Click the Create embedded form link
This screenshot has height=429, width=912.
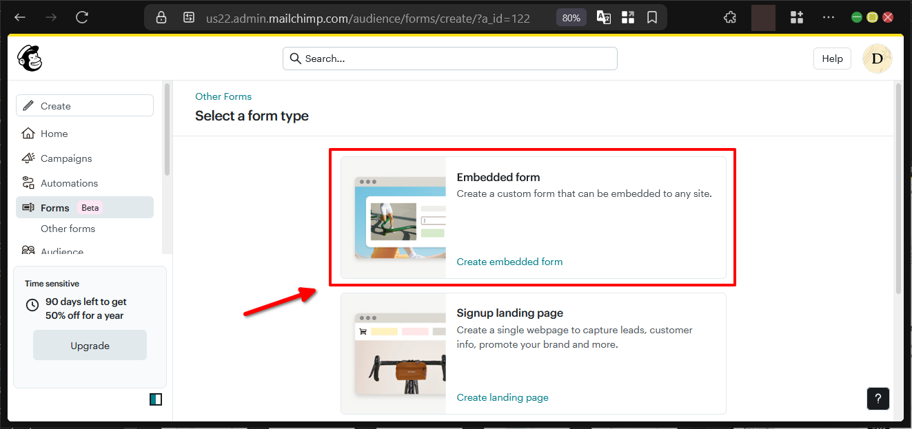509,262
